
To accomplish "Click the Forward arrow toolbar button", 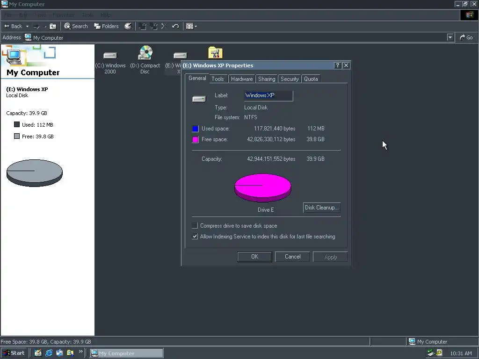I will pyautogui.click(x=36, y=27).
